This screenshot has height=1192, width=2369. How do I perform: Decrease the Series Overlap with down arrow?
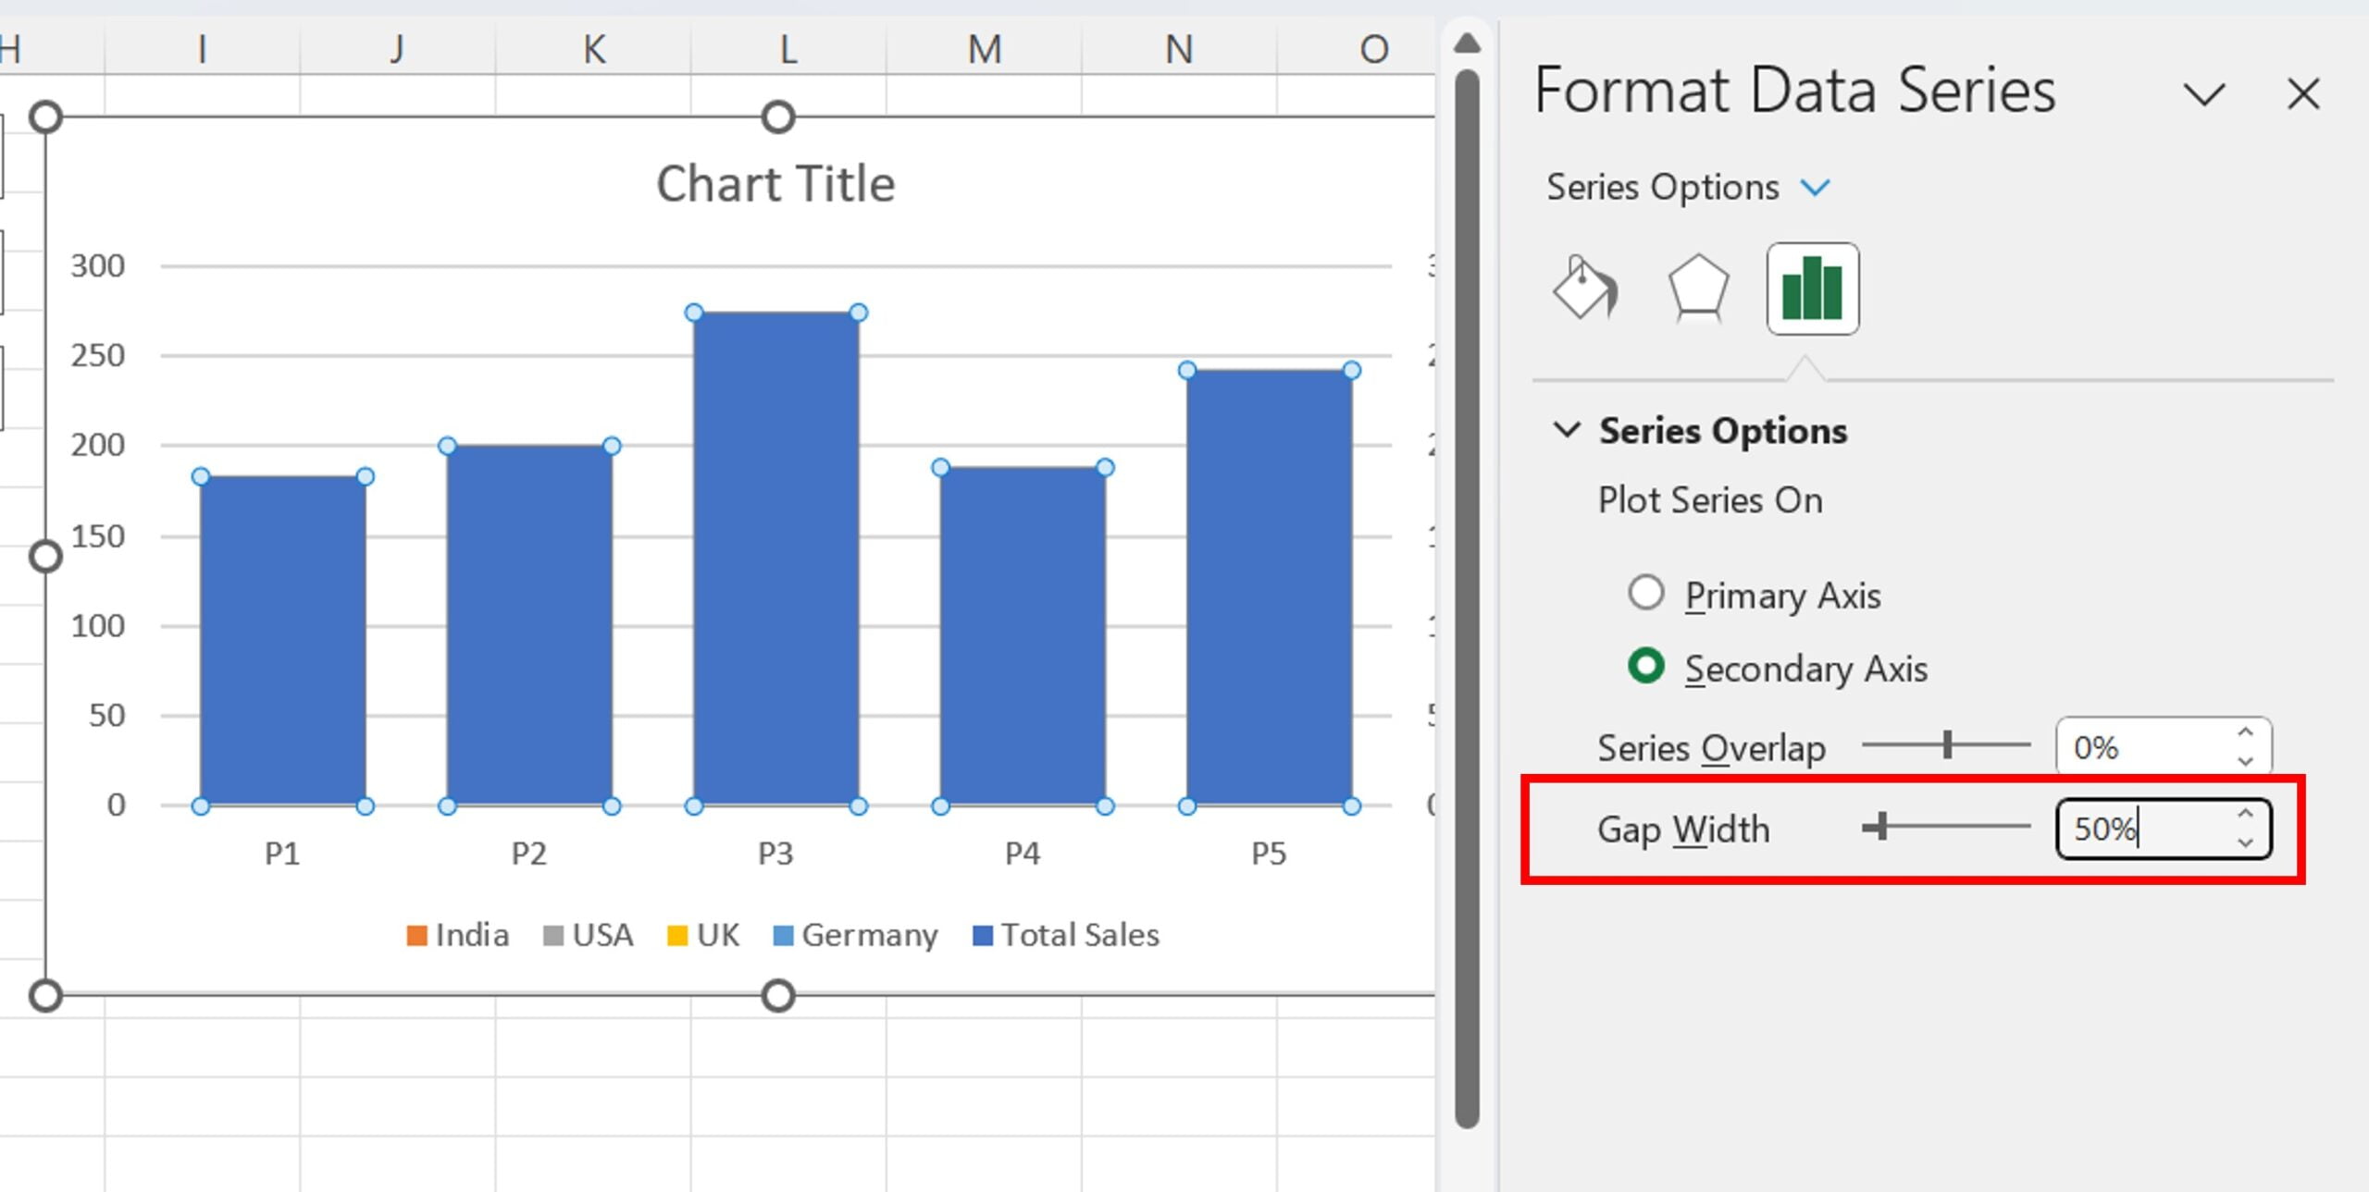(2245, 760)
